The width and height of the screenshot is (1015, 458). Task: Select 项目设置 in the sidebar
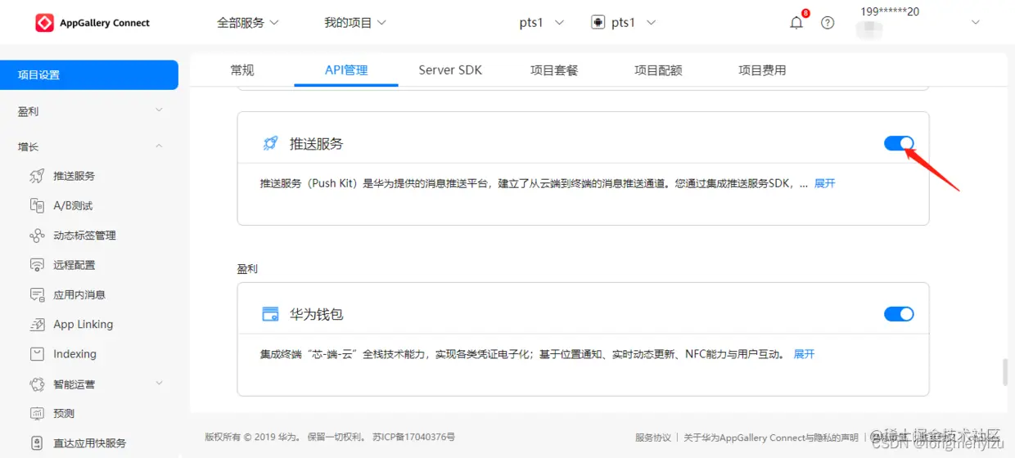[x=89, y=75]
